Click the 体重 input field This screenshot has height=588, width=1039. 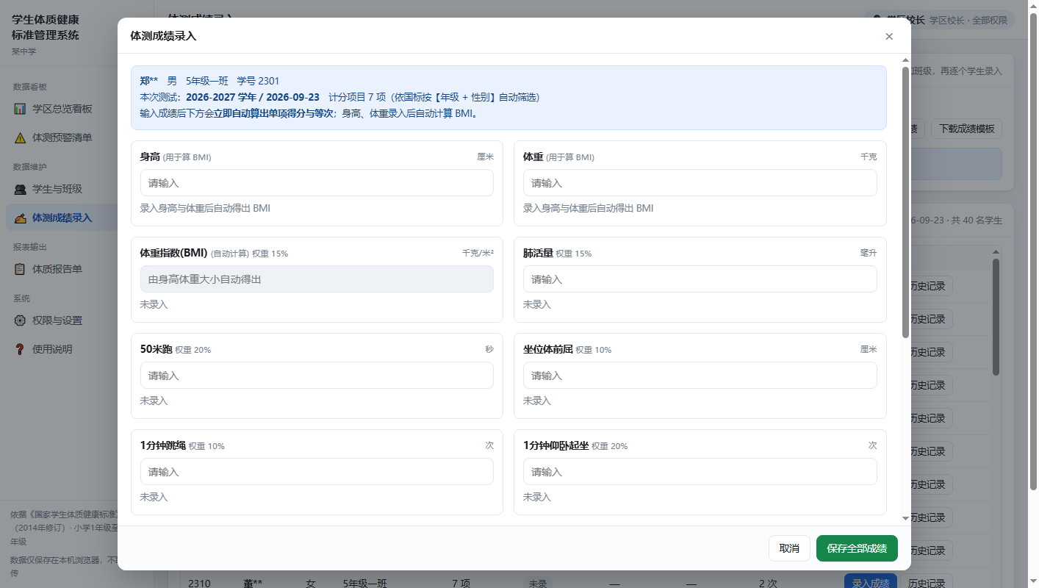(700, 183)
